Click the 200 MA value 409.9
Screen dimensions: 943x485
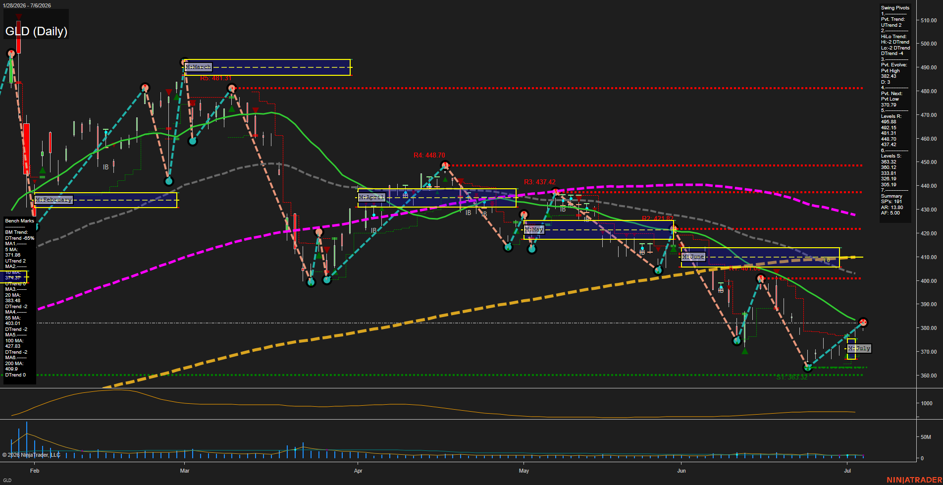(x=11, y=369)
